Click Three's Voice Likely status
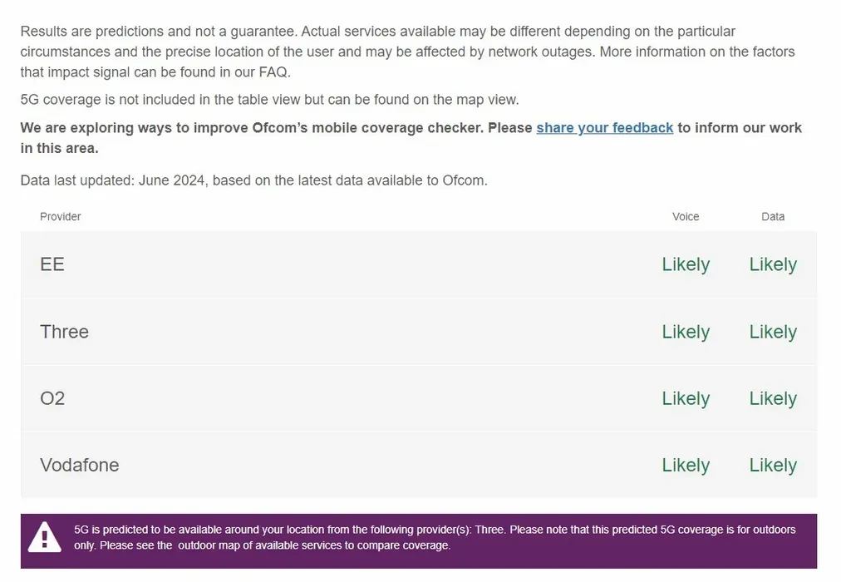 coord(686,332)
